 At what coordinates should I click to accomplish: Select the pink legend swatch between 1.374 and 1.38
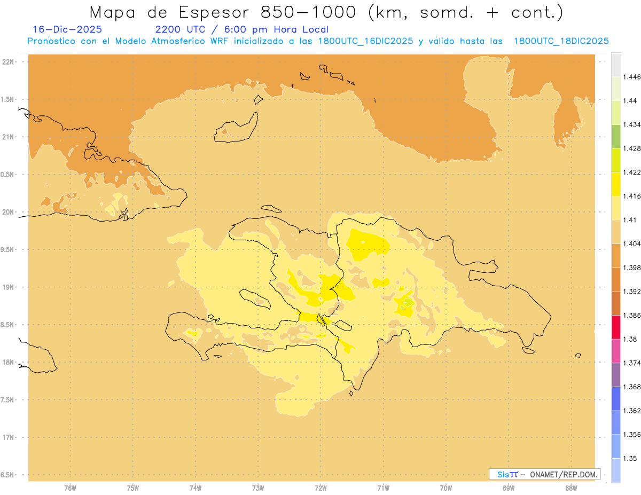click(616, 351)
